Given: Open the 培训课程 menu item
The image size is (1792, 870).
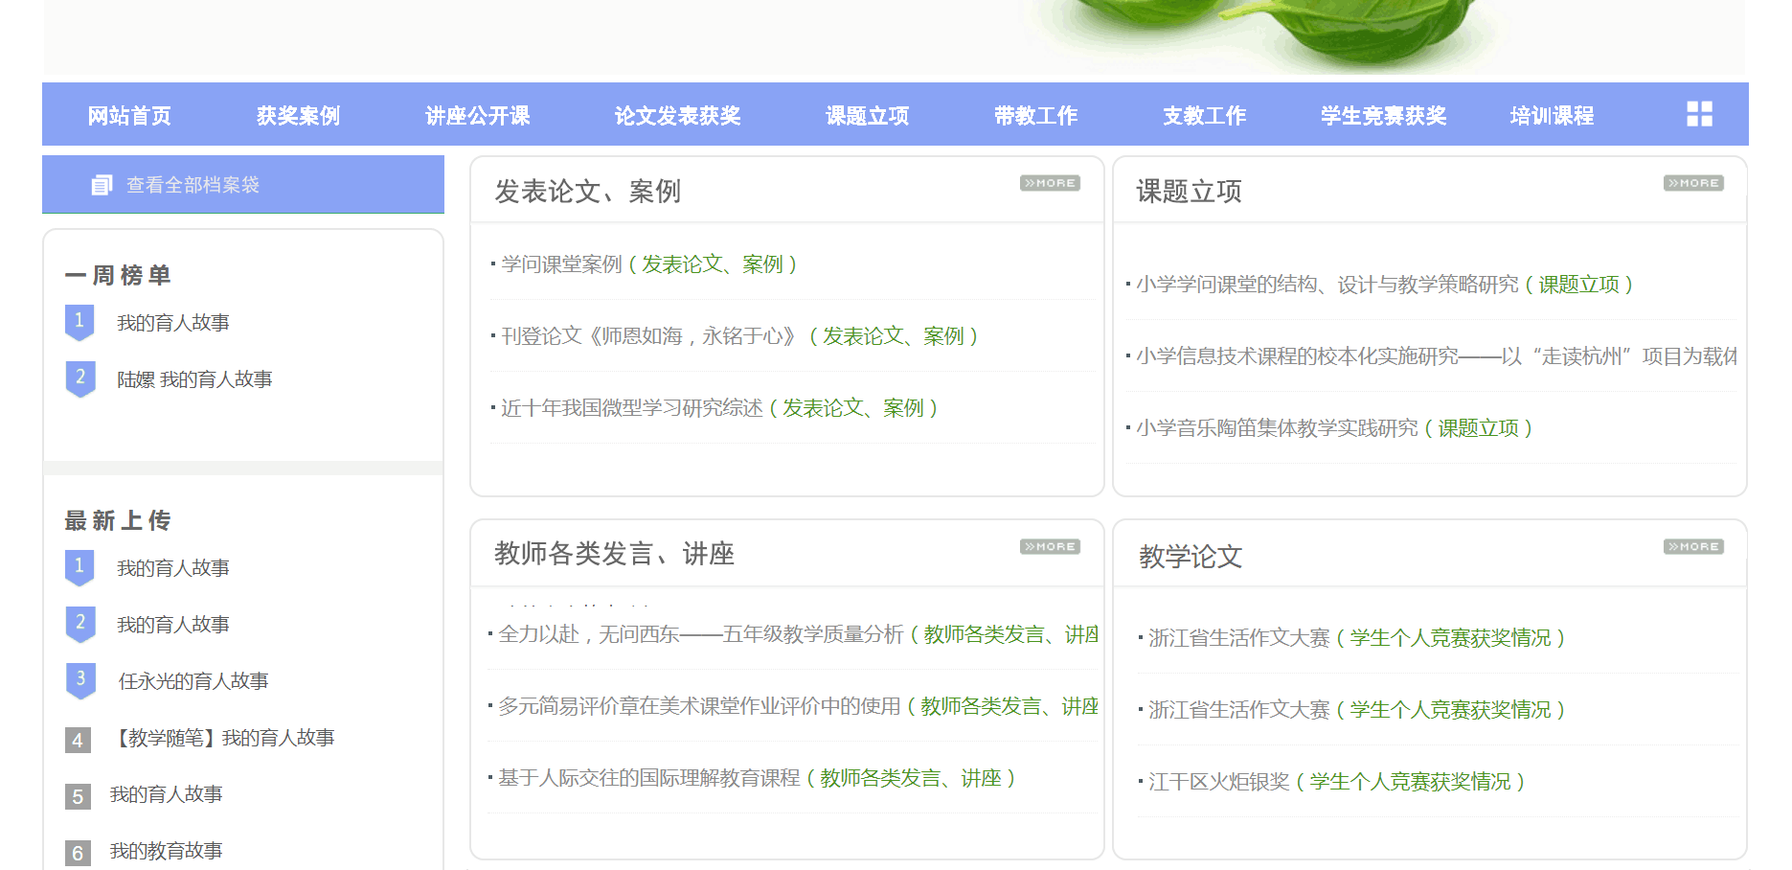Looking at the screenshot, I should pyautogui.click(x=1552, y=116).
